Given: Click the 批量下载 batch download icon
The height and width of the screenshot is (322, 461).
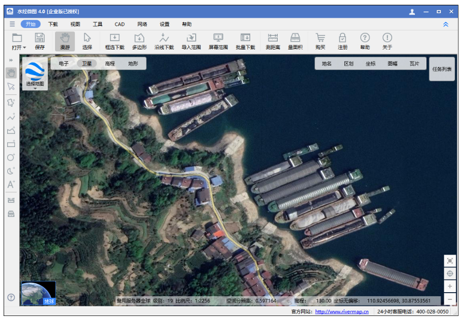Looking at the screenshot, I should (245, 41).
